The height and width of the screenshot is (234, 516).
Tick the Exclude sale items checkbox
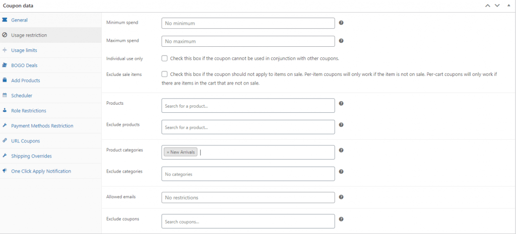[164, 74]
